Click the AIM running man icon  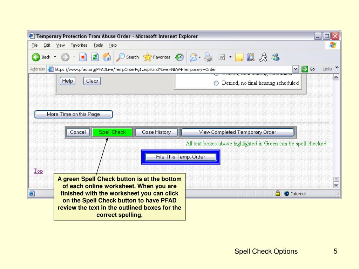click(263, 57)
